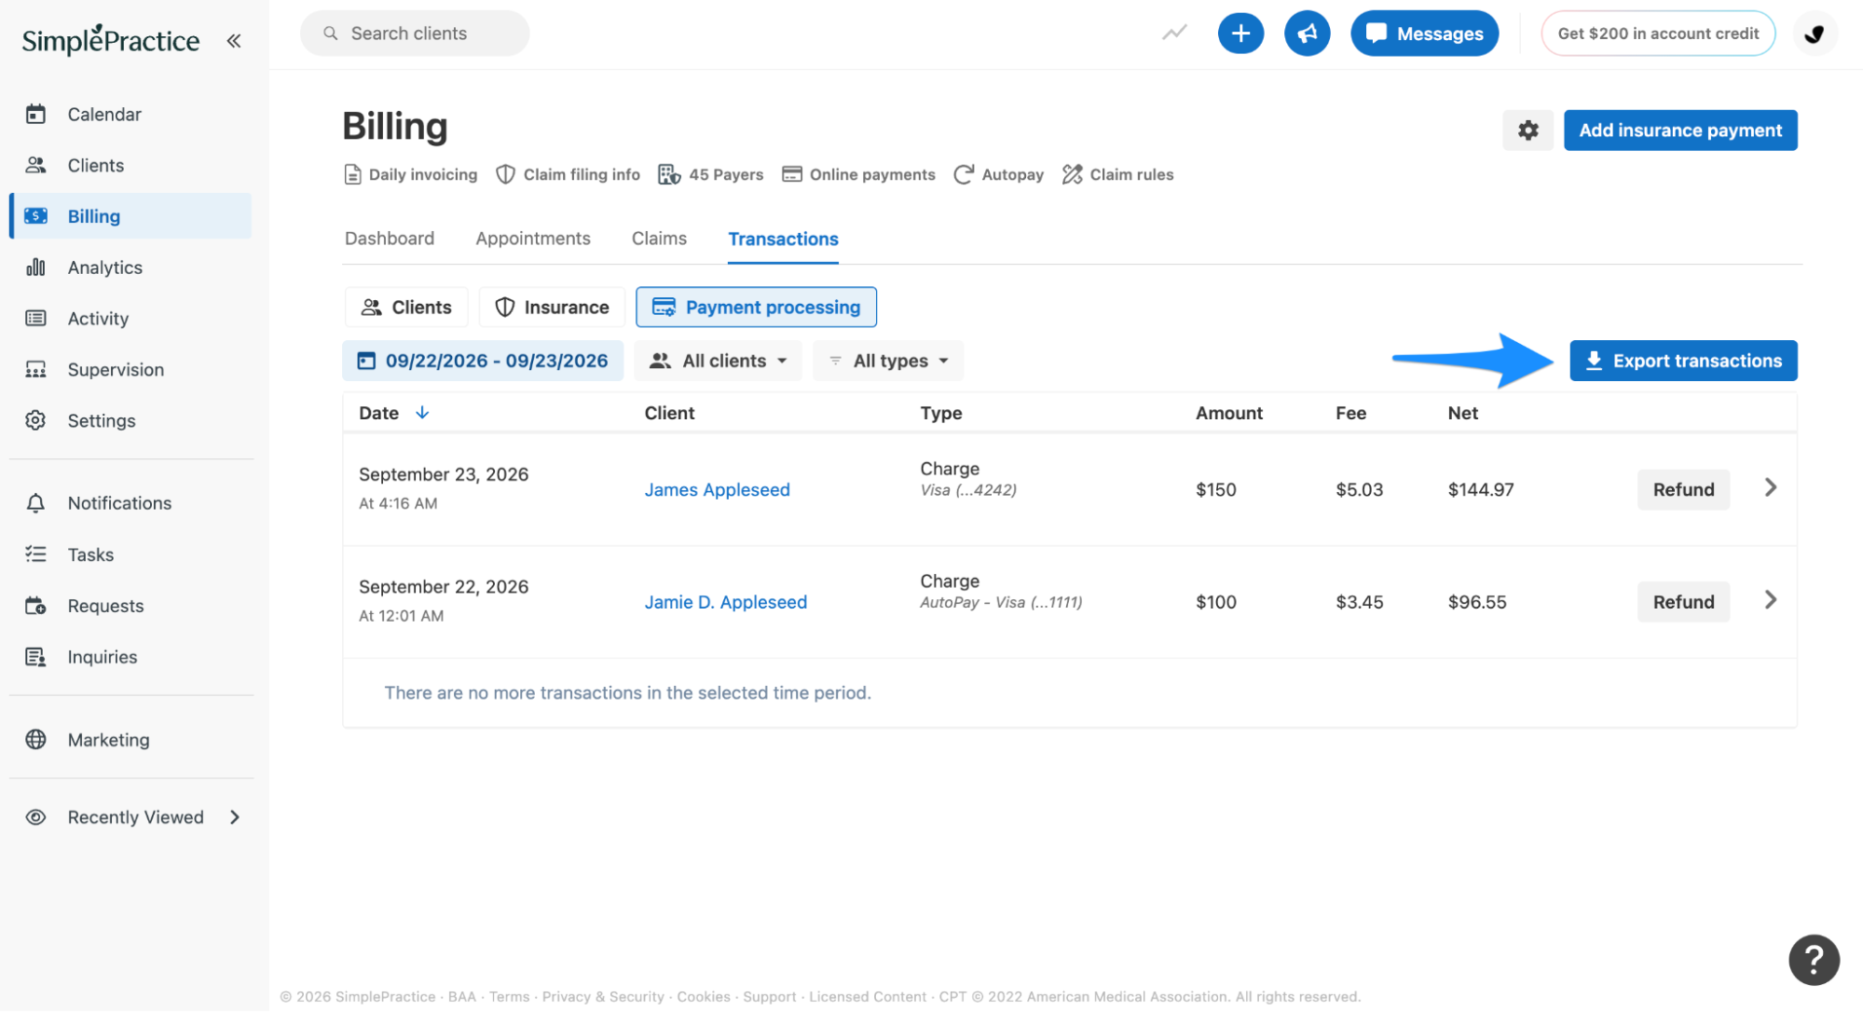The height and width of the screenshot is (1012, 1863).
Task: Collapse the sidebar with double chevron icon
Action: 234,40
